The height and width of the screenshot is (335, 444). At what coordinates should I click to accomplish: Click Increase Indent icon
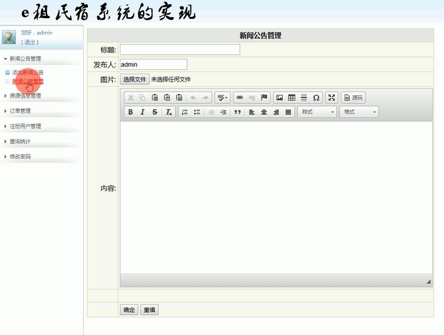(x=223, y=112)
